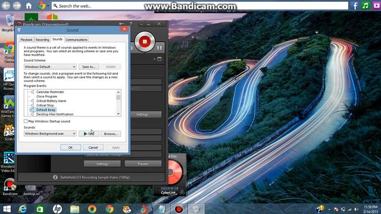Open the Sounds file dropdown

click(50, 133)
